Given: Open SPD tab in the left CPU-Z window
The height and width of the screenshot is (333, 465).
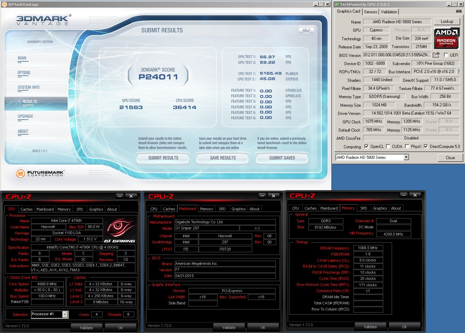Looking at the screenshot, I should 80,209.
